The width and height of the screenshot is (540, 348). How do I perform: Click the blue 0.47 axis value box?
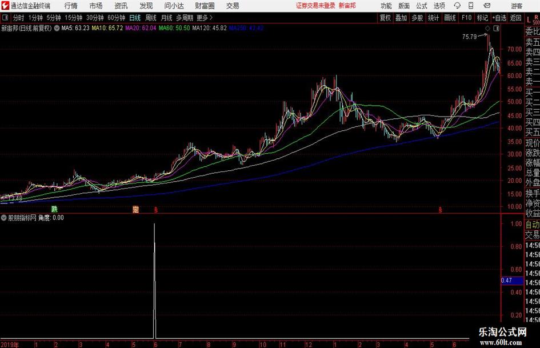point(512,281)
